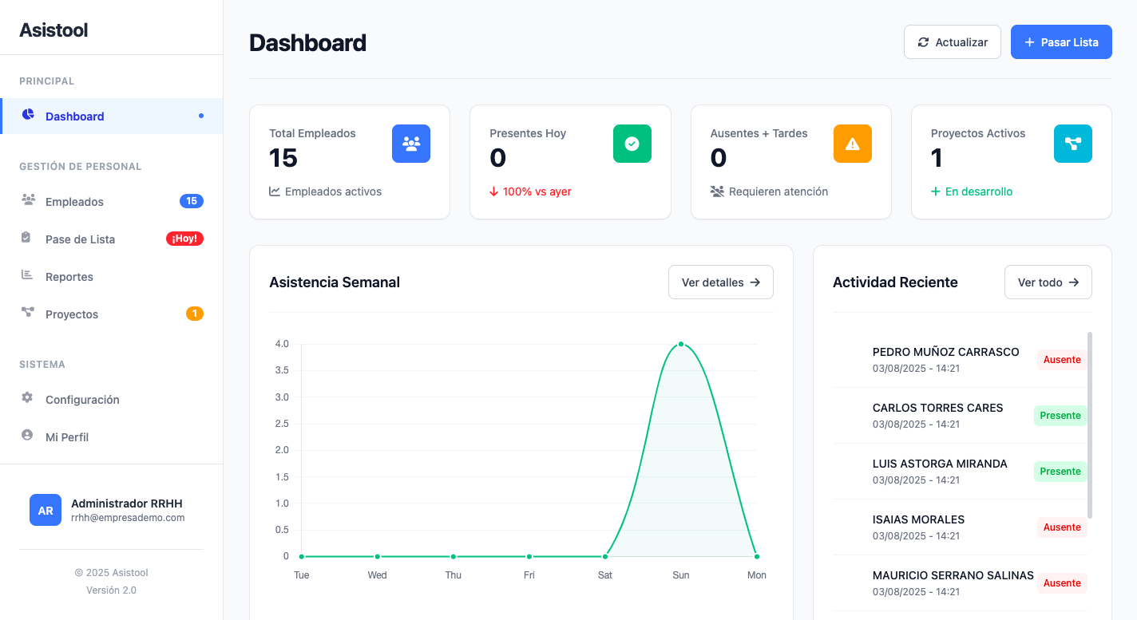Image resolution: width=1137 pixels, height=620 pixels.
Task: Click the Reportes chart icon in sidebar
Action: click(28, 275)
